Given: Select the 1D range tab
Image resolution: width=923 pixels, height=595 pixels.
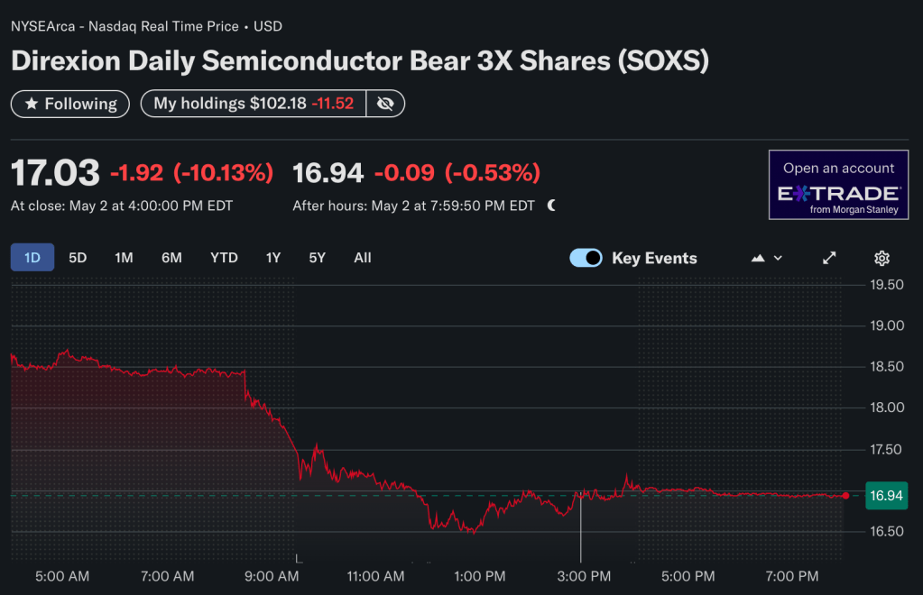Looking at the screenshot, I should (x=32, y=258).
